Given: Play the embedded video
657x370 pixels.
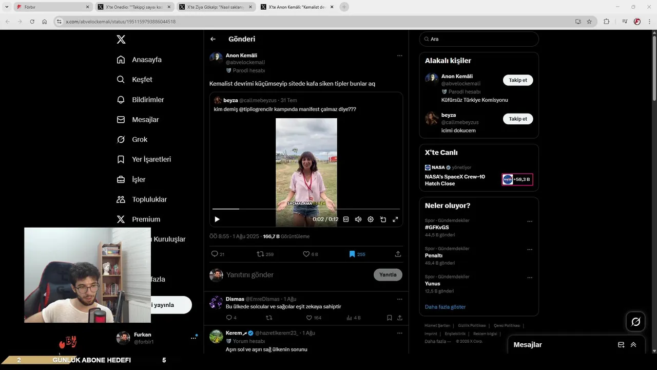Looking at the screenshot, I should 217,219.
